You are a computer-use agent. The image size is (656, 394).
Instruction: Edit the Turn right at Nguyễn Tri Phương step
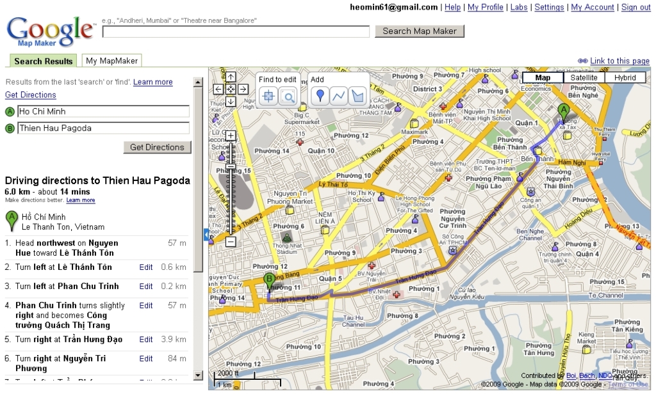[x=145, y=358]
